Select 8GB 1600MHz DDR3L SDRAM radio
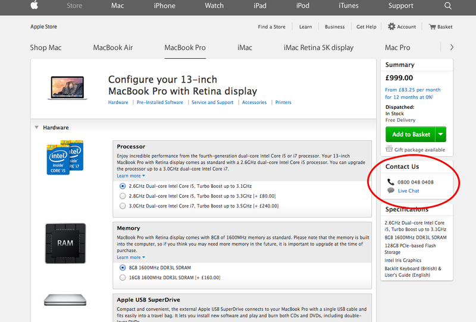The image size is (476, 322). (123, 267)
